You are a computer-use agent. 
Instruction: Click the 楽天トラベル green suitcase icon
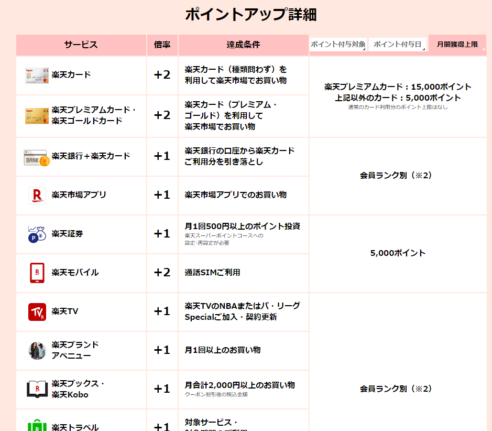(x=37, y=425)
